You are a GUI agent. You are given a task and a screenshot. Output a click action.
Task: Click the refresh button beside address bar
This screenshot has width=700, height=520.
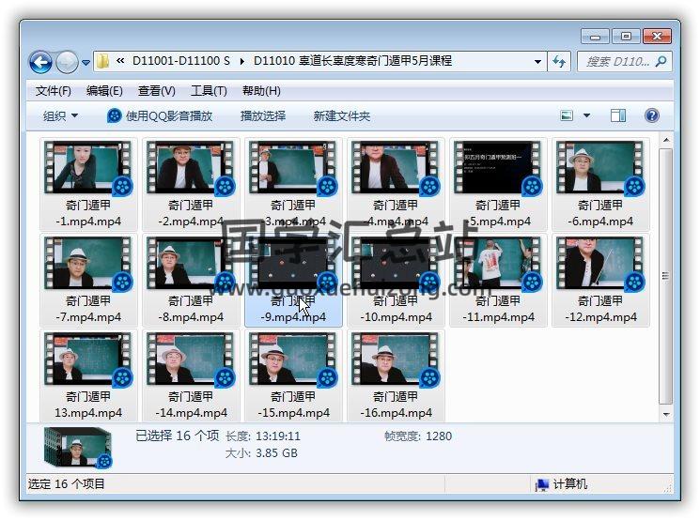(560, 61)
